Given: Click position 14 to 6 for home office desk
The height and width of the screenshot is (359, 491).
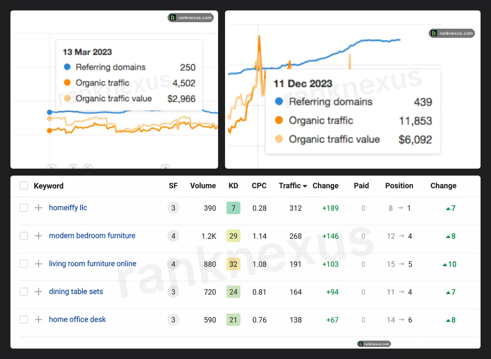Looking at the screenshot, I should tap(399, 320).
